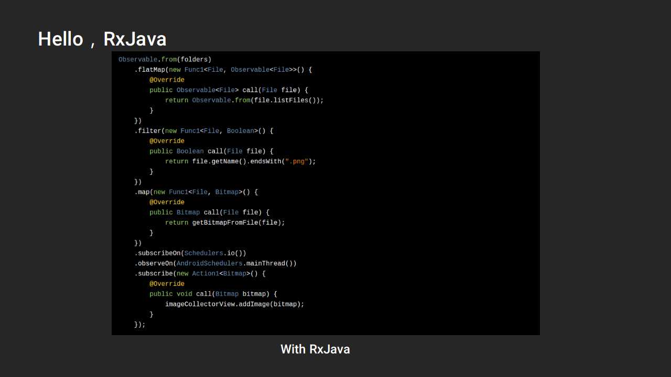
Task: Click the caption 'With RxJava'
Action: 315,349
